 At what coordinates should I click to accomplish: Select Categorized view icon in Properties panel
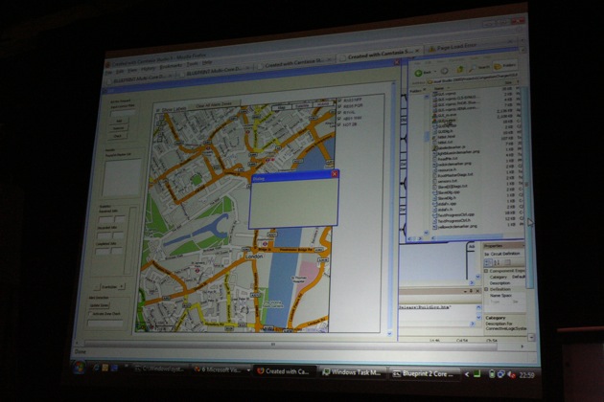pos(488,263)
